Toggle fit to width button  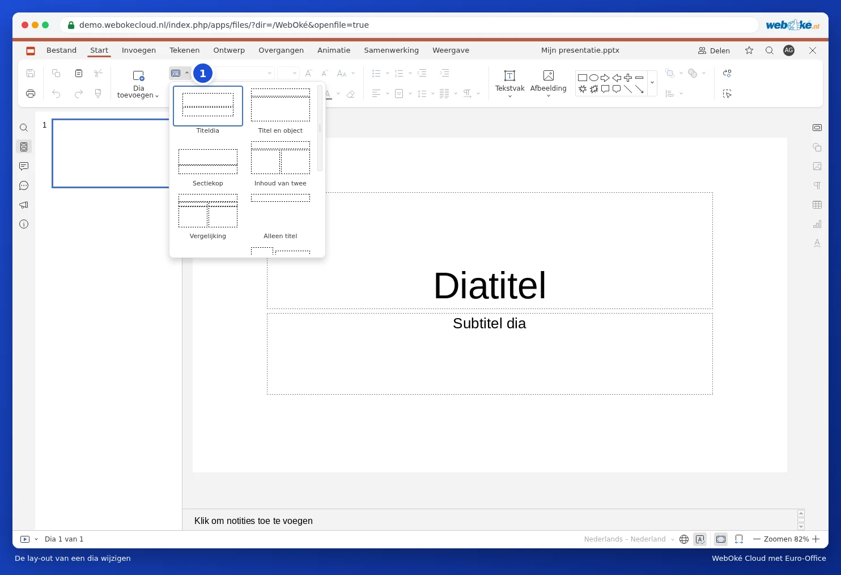pyautogui.click(x=739, y=539)
